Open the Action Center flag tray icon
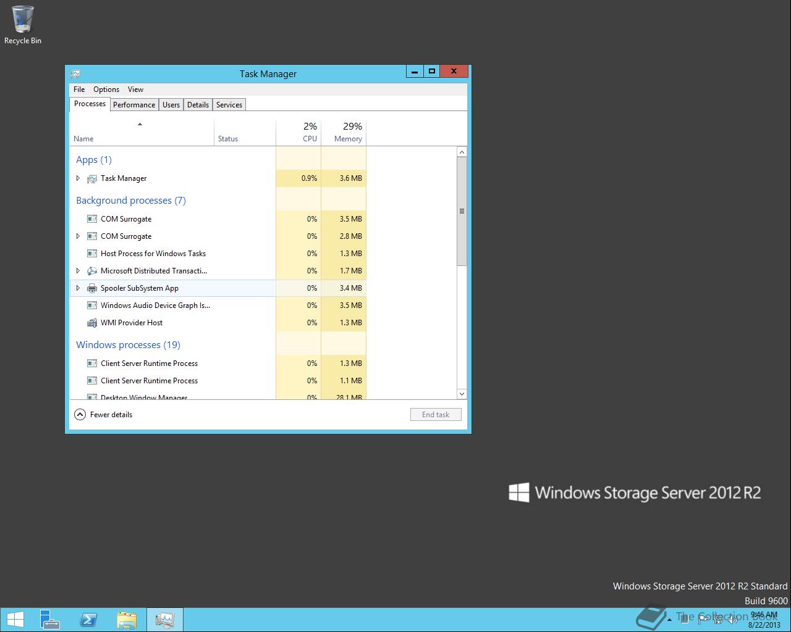This screenshot has height=632, width=791. coord(704,620)
